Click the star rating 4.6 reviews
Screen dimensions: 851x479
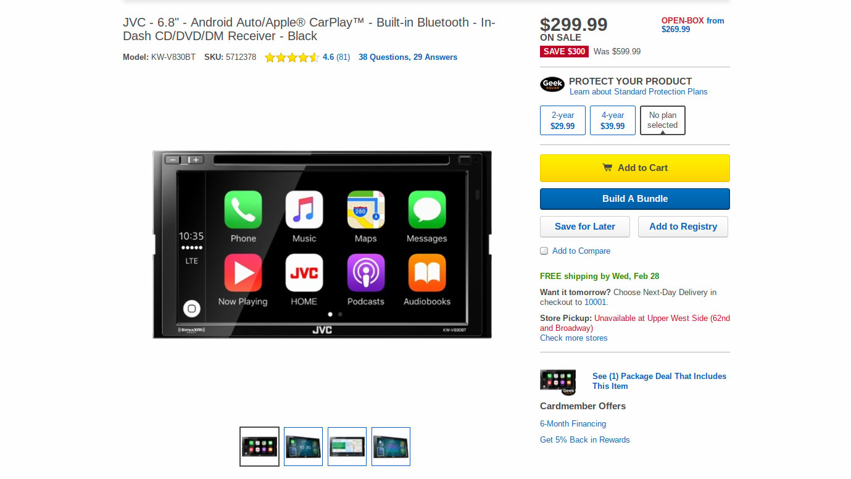click(x=307, y=57)
